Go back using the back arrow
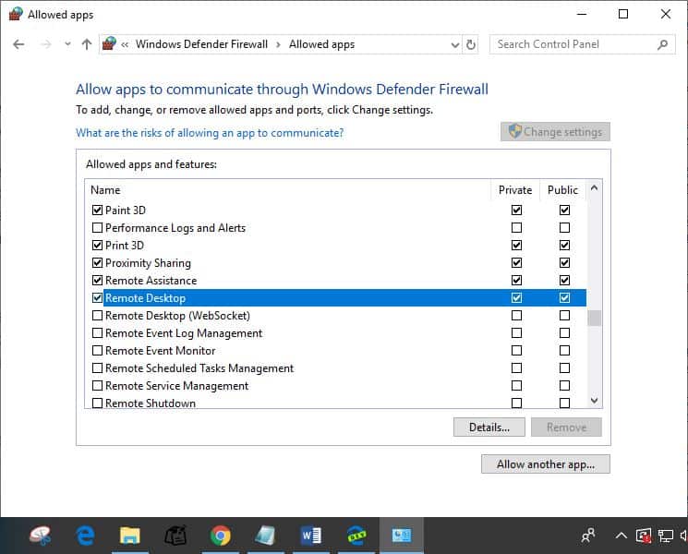 click(x=18, y=44)
